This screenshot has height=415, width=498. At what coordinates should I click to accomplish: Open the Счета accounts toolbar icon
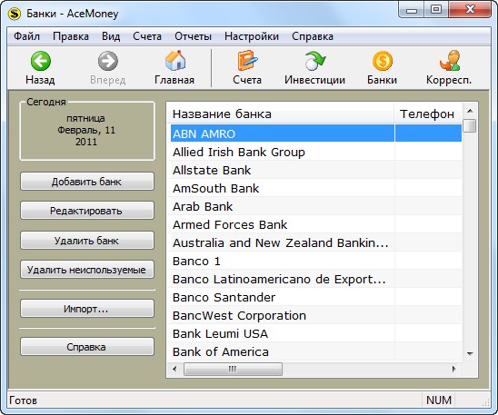click(x=247, y=61)
